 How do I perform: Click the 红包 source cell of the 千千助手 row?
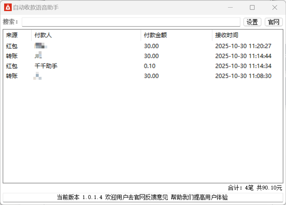click(x=12, y=66)
